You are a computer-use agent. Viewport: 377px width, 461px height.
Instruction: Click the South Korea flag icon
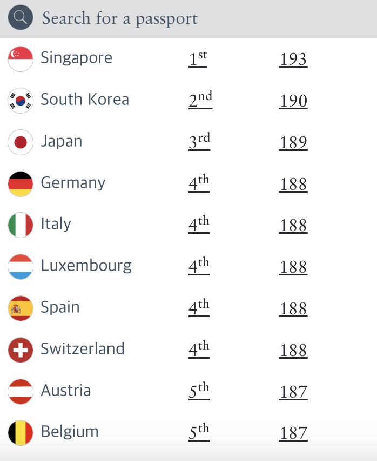[x=21, y=101]
